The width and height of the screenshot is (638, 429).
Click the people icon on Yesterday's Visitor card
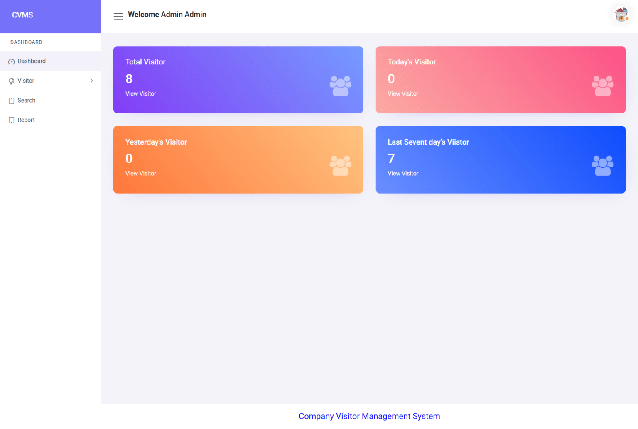coord(340,165)
